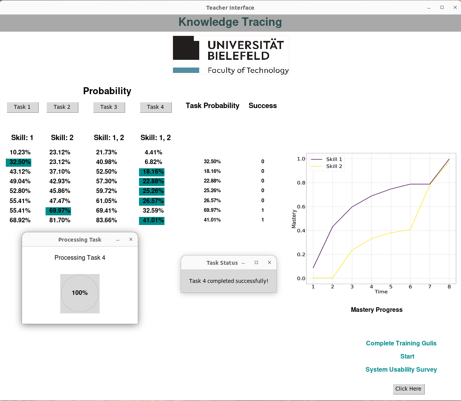This screenshot has height=401, width=461.
Task: Maximize the Task Status popup
Action: 256,262
